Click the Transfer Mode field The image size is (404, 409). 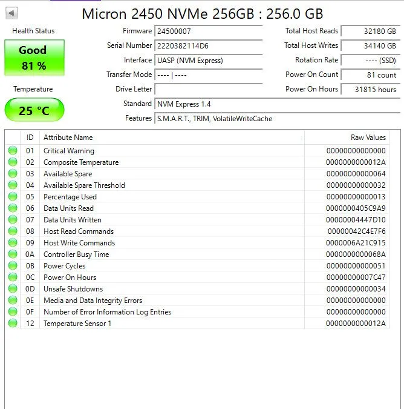[208, 75]
